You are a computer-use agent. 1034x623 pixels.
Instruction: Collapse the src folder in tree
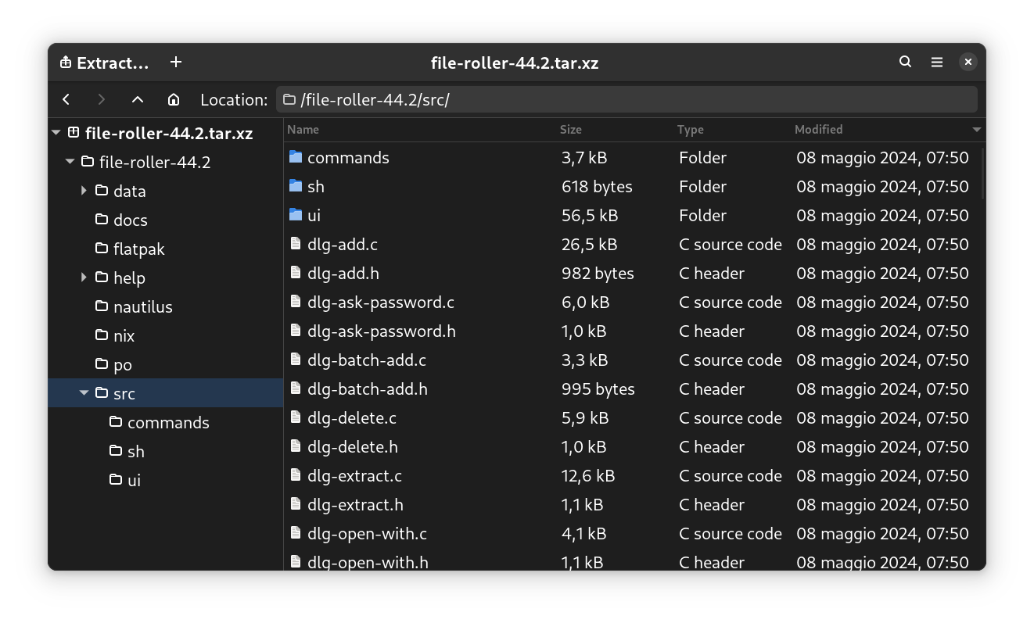[x=84, y=393]
